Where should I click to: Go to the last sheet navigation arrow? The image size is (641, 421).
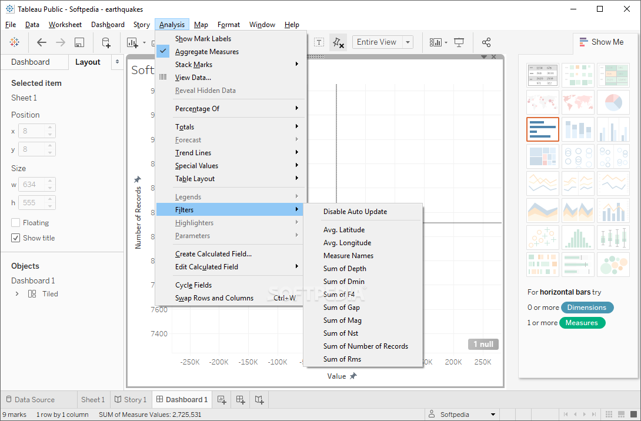[x=594, y=415]
